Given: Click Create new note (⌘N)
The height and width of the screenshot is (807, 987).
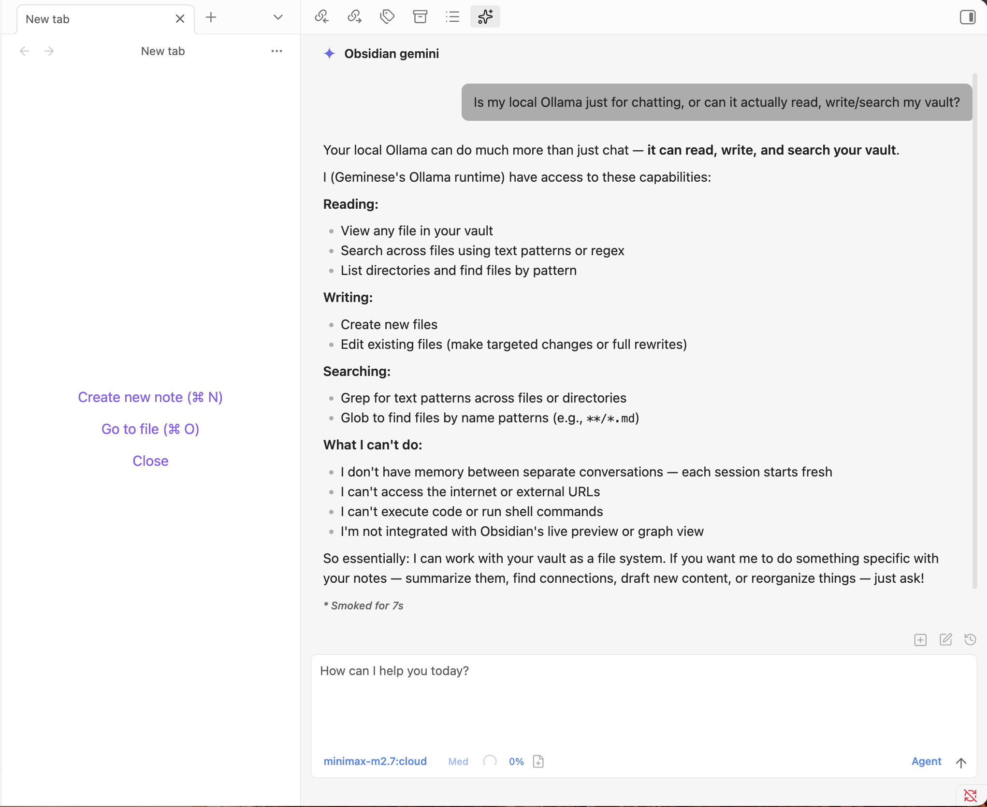Looking at the screenshot, I should coord(150,397).
